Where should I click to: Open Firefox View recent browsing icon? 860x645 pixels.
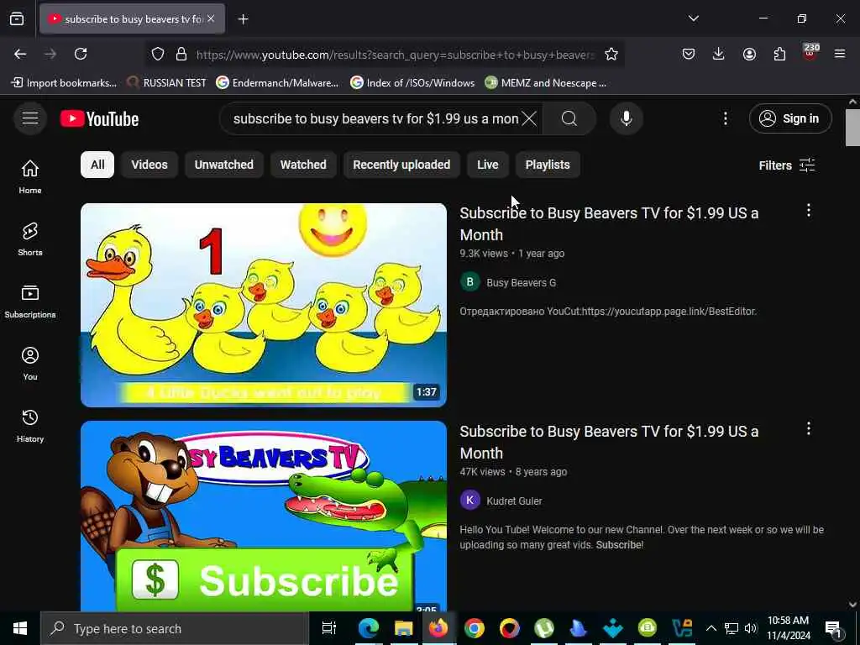click(17, 18)
